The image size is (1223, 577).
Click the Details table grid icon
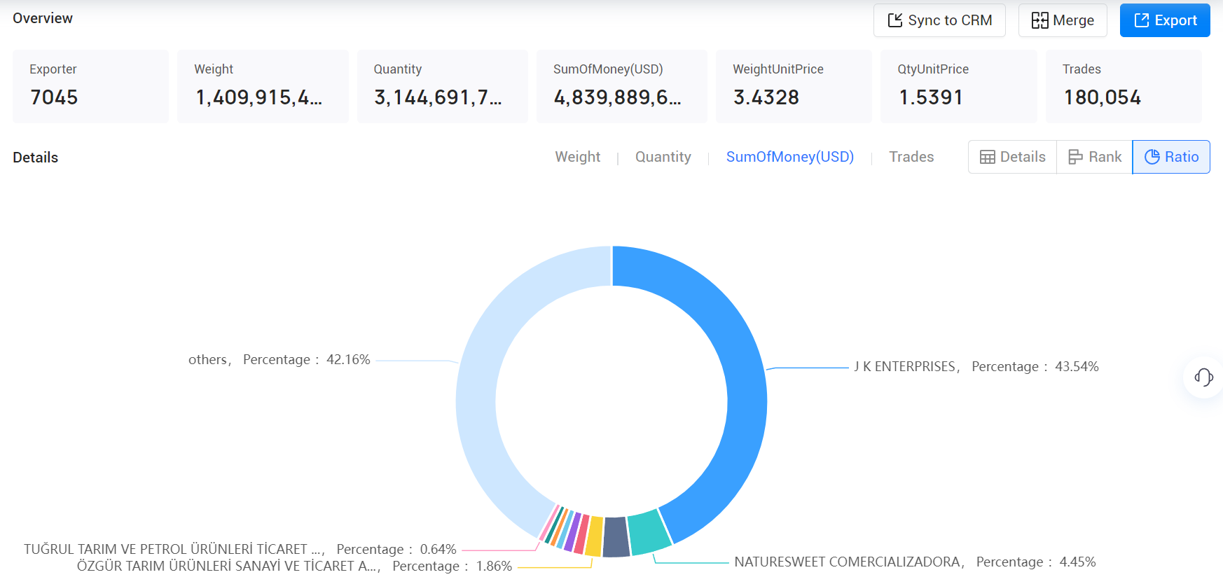pos(987,157)
